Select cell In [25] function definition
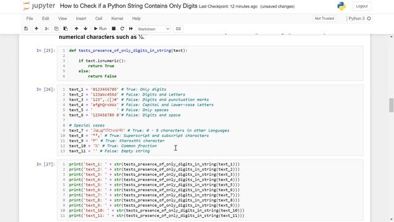The height and width of the screenshot is (222, 394). click(x=210, y=63)
